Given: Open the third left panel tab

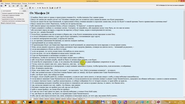Looking at the screenshot, I should pyautogui.click(x=10, y=6).
